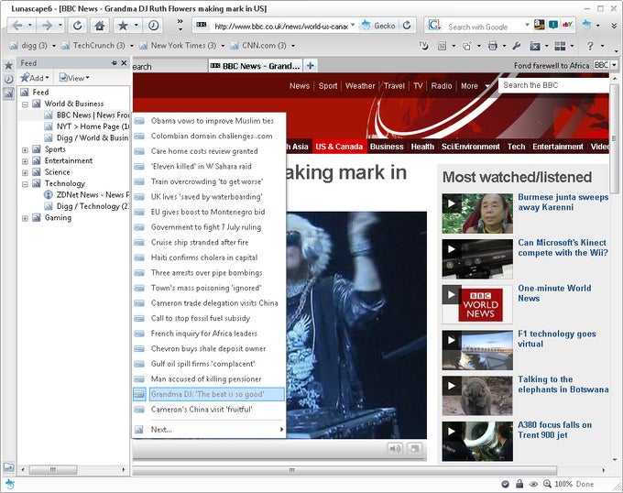
Task: Open the History clock icon in toolbar
Action: coord(153,26)
